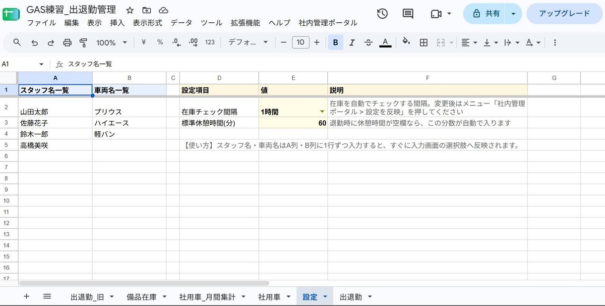
Task: Toggle bold formatting
Action: [335, 43]
